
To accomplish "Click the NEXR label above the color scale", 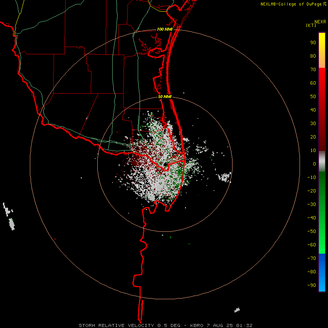I will pyautogui.click(x=320, y=22).
